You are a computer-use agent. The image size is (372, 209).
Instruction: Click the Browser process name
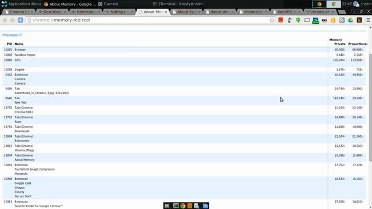tap(20, 50)
